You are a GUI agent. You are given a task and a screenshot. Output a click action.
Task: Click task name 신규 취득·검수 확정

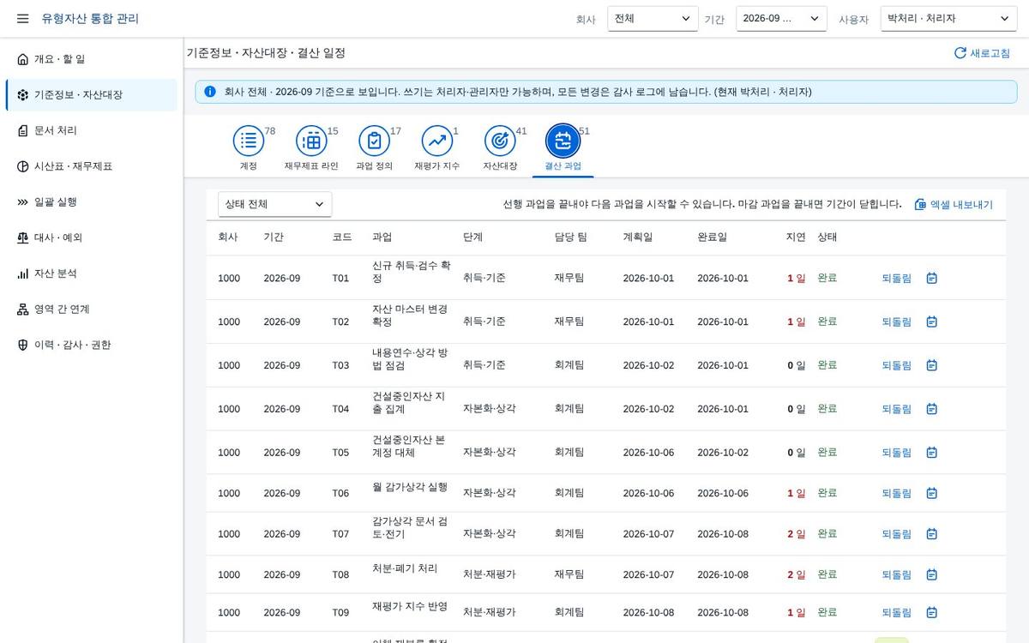412,272
